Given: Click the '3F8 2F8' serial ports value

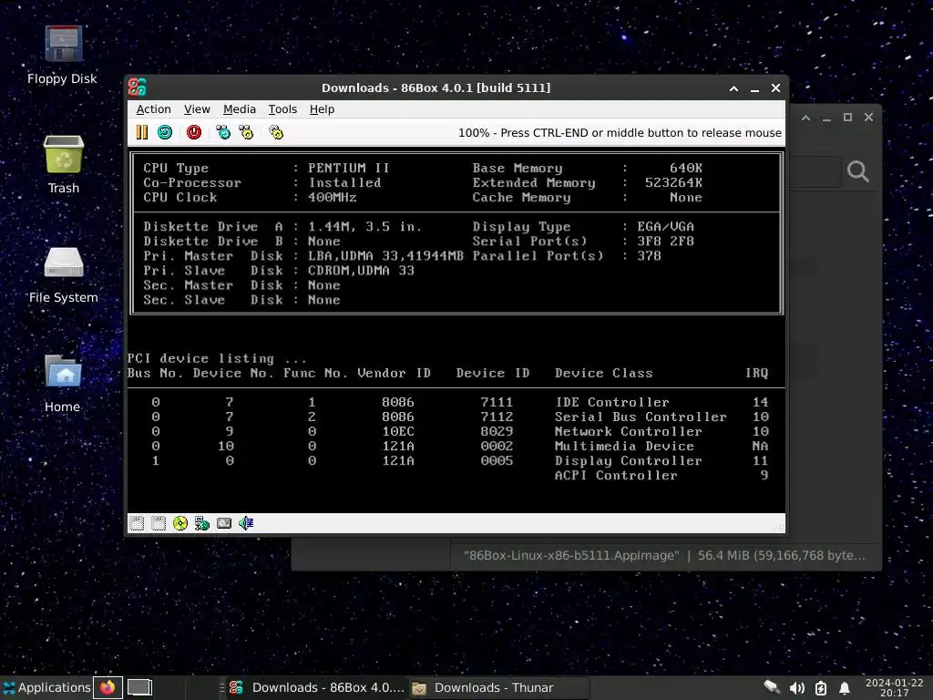Looking at the screenshot, I should coord(665,241).
